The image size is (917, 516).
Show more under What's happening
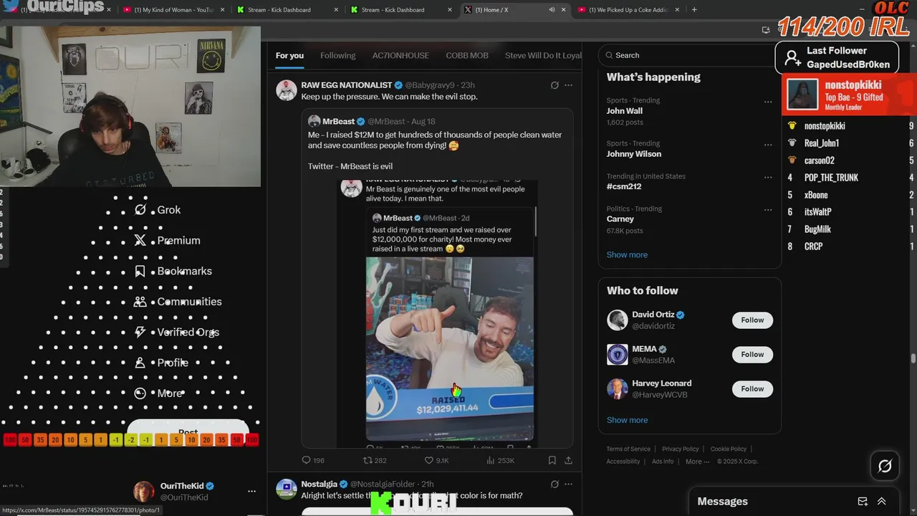[x=627, y=254]
